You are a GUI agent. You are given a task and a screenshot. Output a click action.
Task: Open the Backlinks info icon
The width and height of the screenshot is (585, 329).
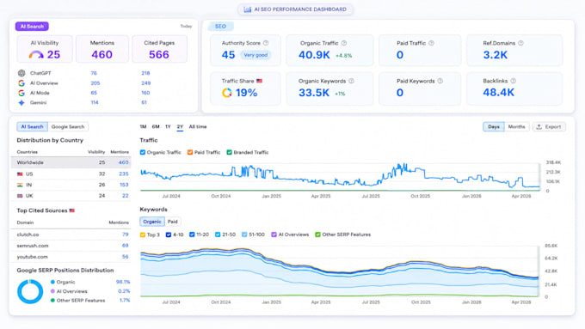click(x=514, y=81)
